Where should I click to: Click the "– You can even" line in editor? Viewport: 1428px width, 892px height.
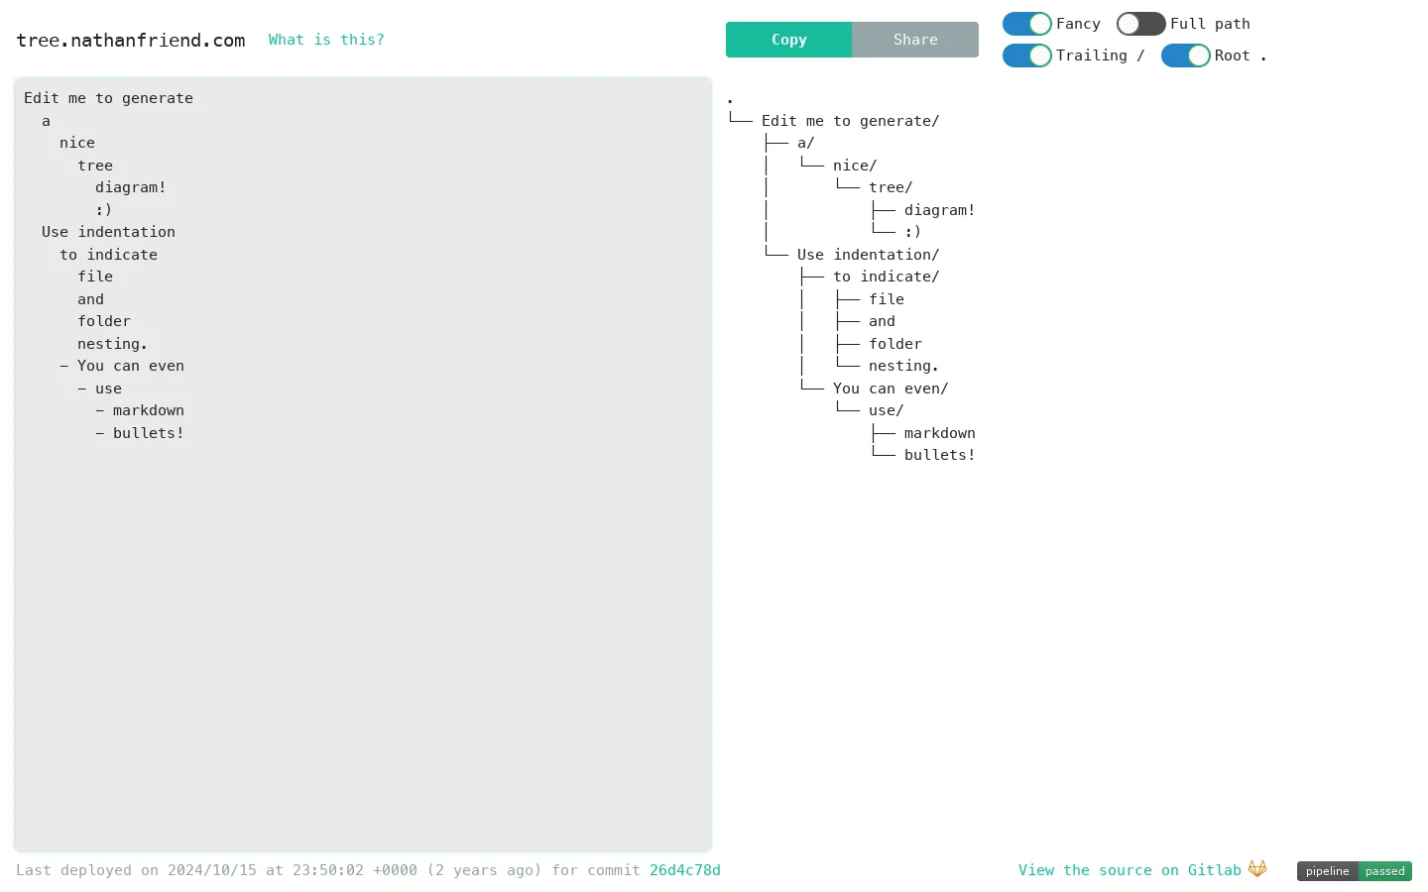(x=122, y=366)
